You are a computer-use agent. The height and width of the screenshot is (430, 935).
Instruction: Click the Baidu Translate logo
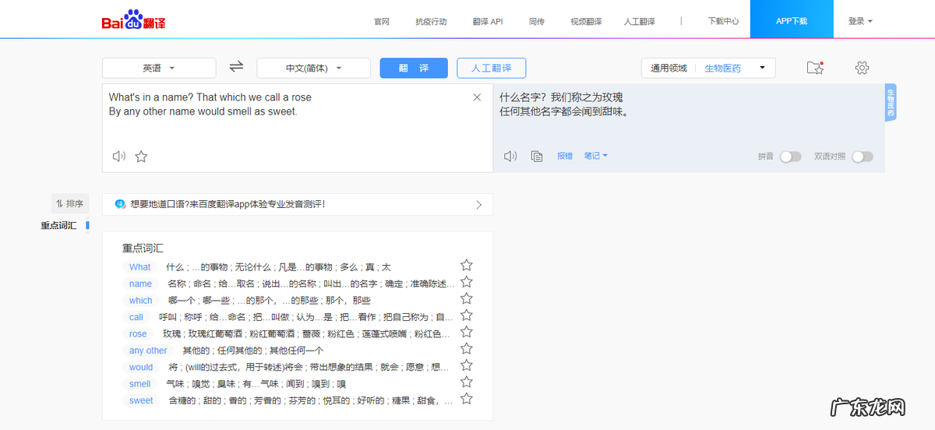pyautogui.click(x=133, y=20)
